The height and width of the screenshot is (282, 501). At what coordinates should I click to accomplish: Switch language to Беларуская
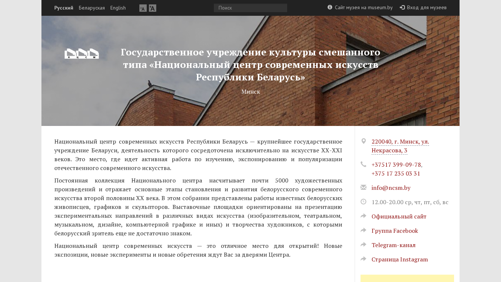(x=92, y=8)
